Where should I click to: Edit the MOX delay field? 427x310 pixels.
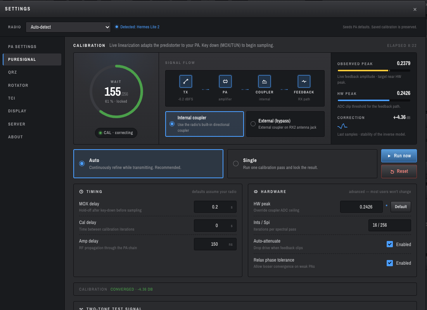[x=215, y=207]
